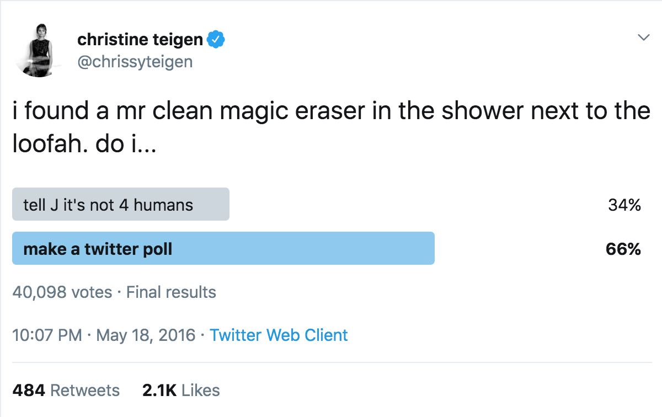Screen dimensions: 662x417
Task: Open the christine teigen display name link
Action: click(x=140, y=40)
